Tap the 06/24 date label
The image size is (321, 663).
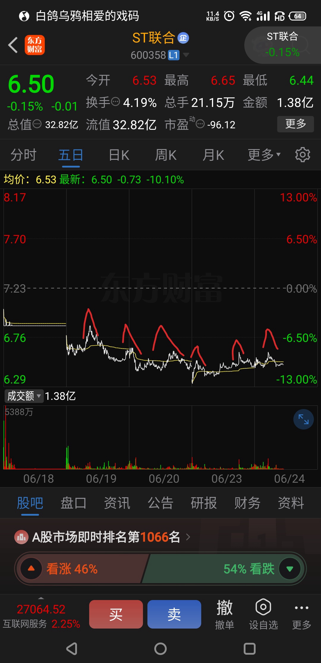(289, 479)
